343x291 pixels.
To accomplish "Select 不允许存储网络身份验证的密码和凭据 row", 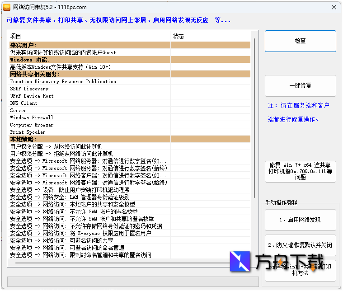I will click(130, 226).
